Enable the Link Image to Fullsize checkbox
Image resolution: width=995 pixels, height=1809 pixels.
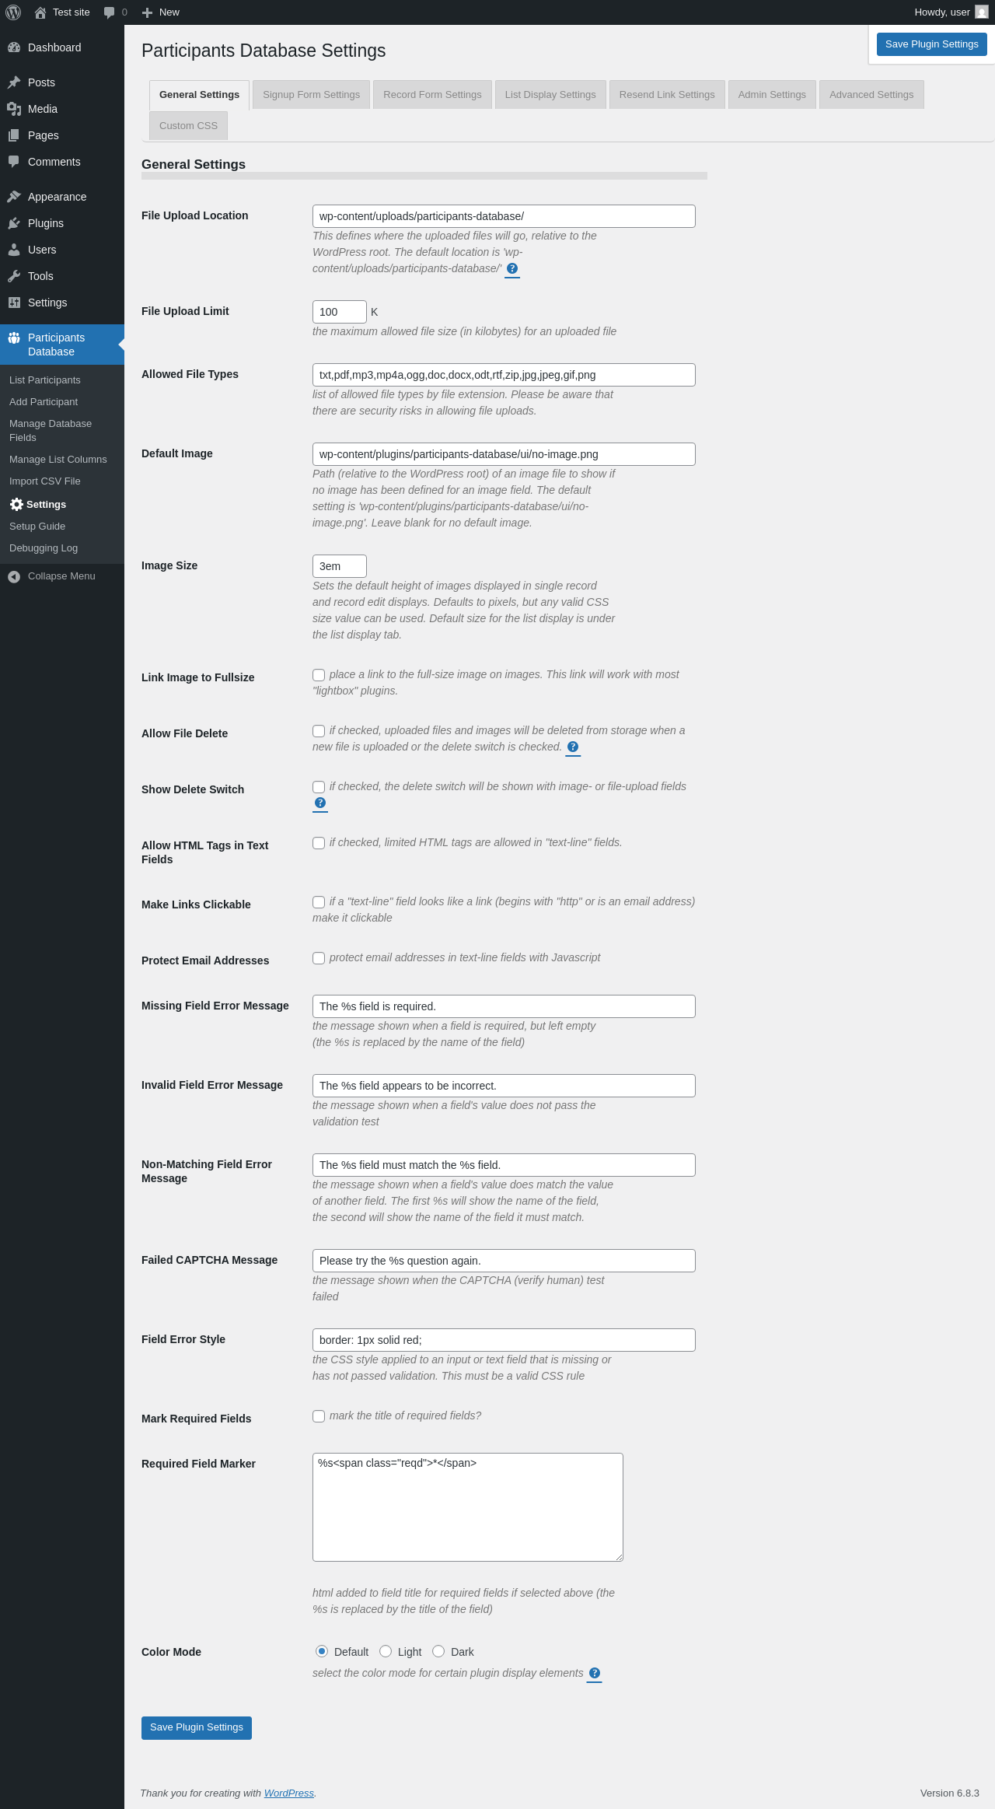(x=319, y=675)
